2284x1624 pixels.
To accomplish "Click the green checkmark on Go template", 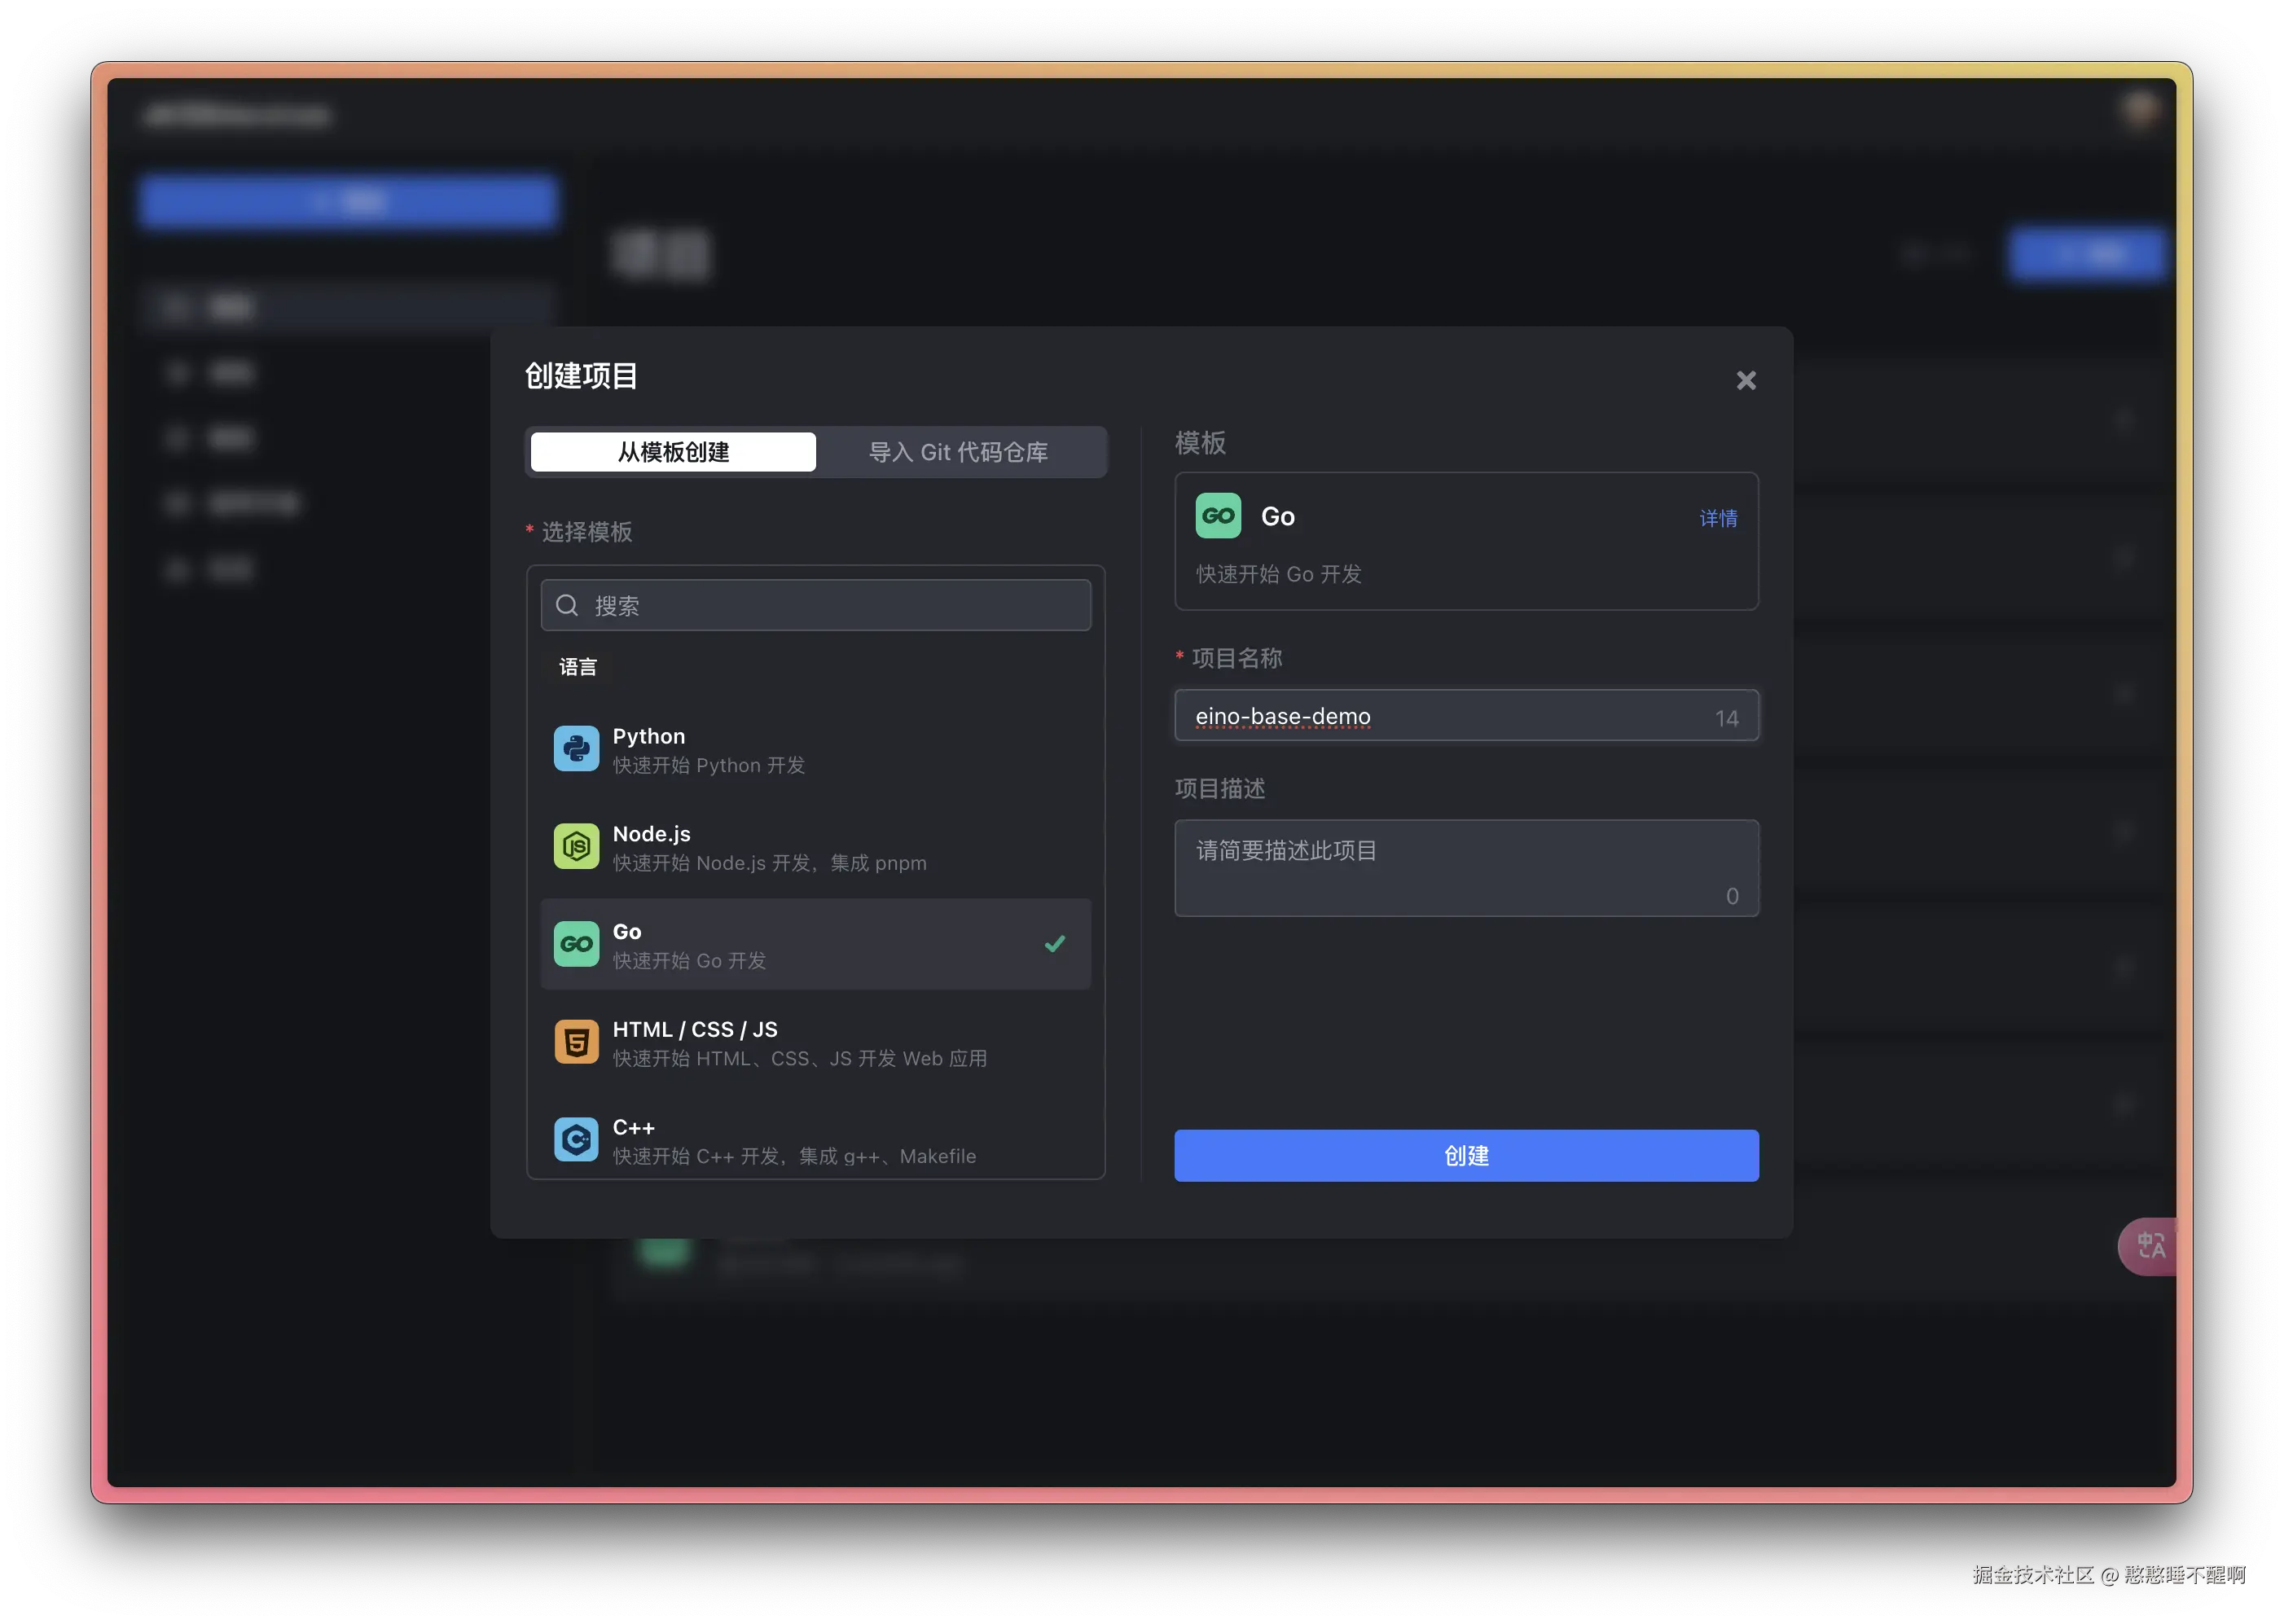I will [1054, 944].
